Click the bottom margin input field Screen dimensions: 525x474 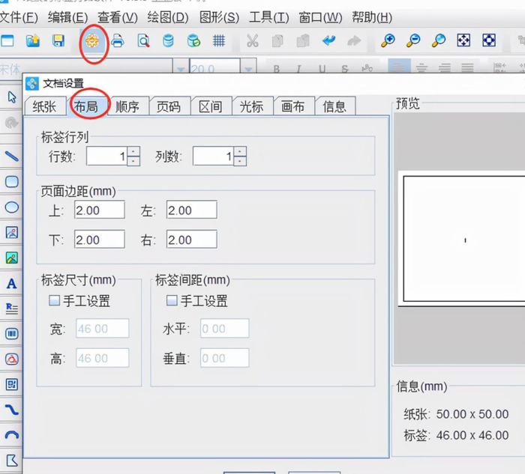coord(100,240)
